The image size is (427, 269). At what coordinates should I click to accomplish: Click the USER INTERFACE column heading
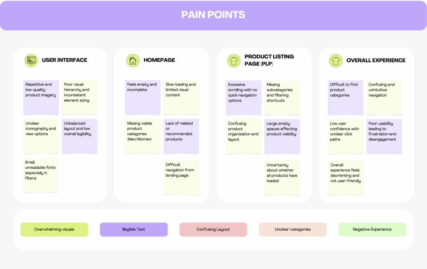coord(64,60)
